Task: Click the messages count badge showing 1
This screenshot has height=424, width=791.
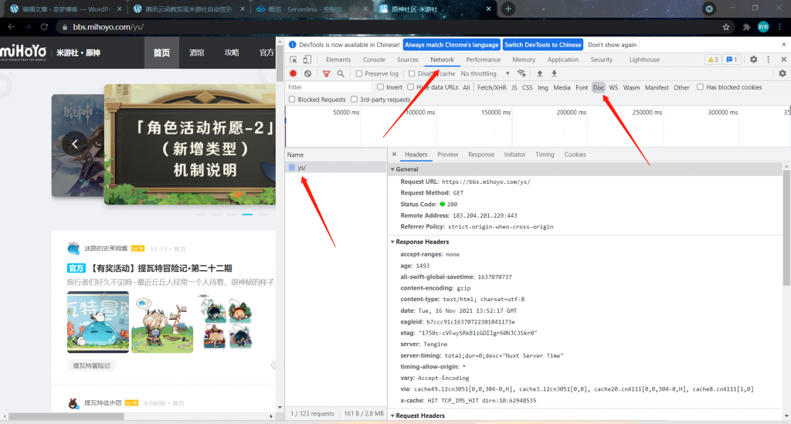Action: 732,59
